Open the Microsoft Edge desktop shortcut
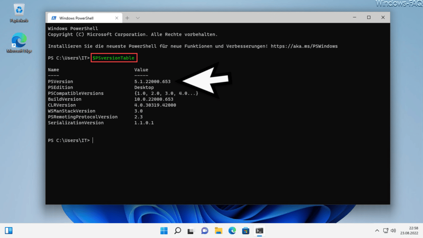The height and width of the screenshot is (238, 423). coord(19,43)
